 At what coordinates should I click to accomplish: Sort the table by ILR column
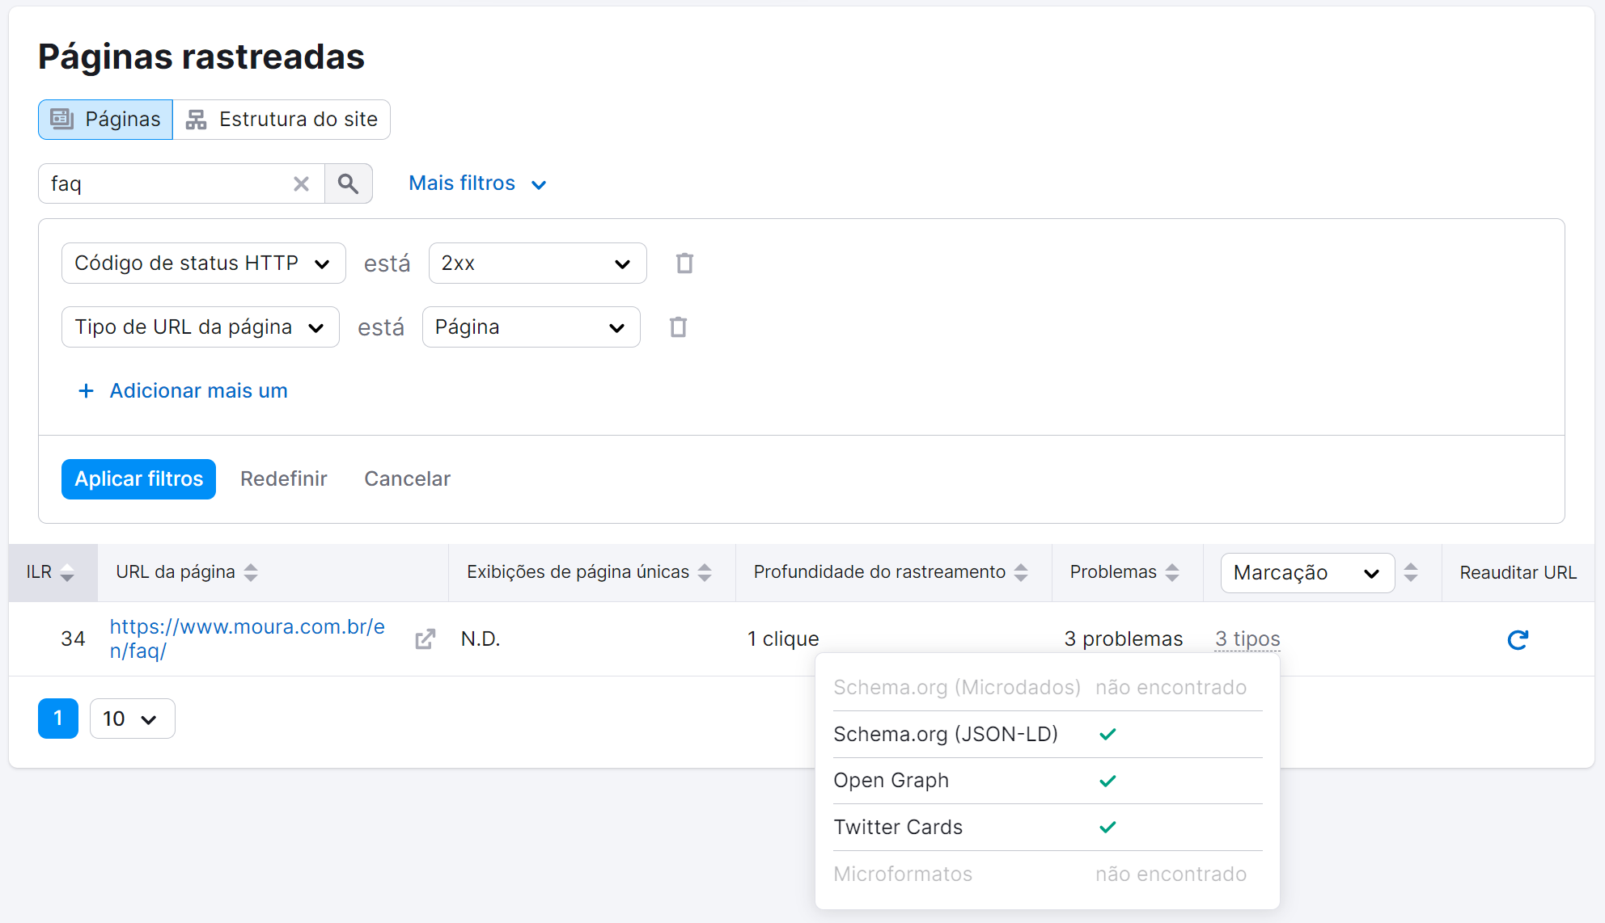pos(67,572)
